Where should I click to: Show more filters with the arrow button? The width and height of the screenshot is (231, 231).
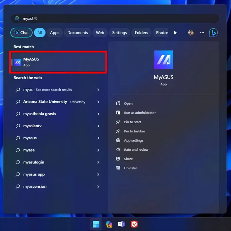click(x=175, y=33)
